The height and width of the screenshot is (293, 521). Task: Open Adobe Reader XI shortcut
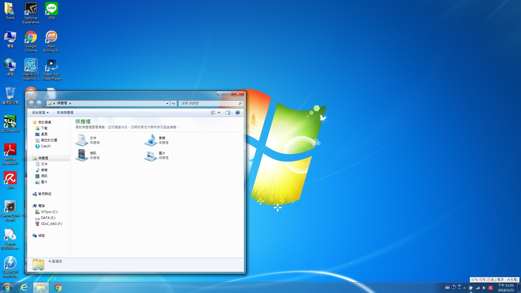point(10,154)
